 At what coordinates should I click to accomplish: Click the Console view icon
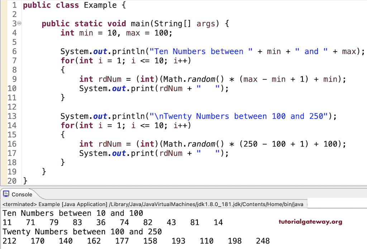[x=6, y=193]
